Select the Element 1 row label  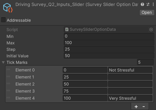pyautogui.click(x=25, y=77)
